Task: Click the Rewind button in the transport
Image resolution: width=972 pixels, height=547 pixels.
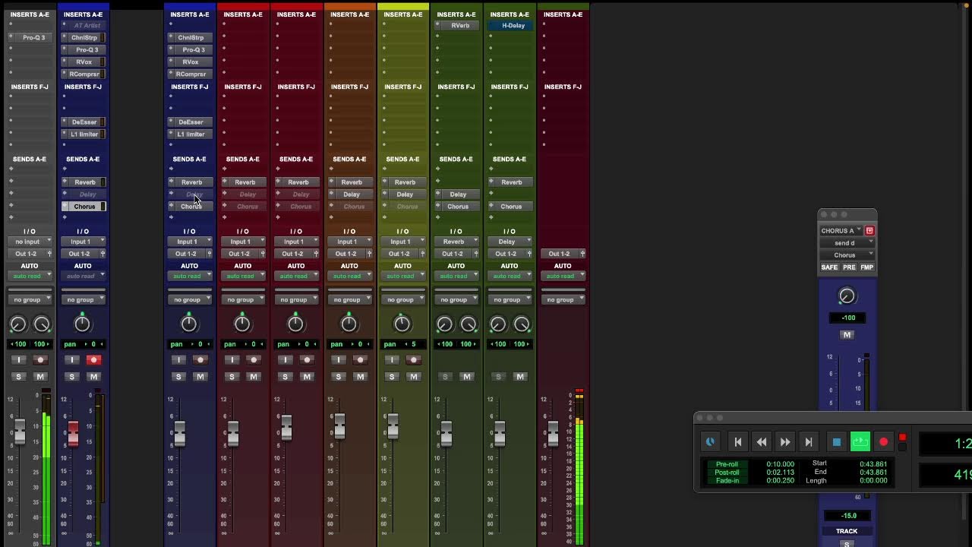Action: 761,442
